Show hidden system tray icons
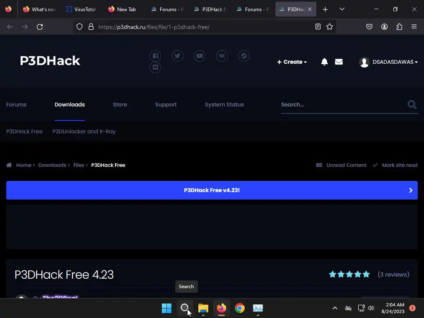The height and width of the screenshot is (318, 424). 335,308
